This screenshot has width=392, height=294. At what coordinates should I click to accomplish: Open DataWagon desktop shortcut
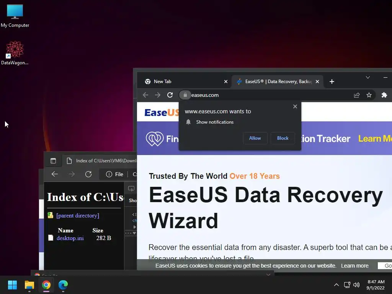point(15,53)
